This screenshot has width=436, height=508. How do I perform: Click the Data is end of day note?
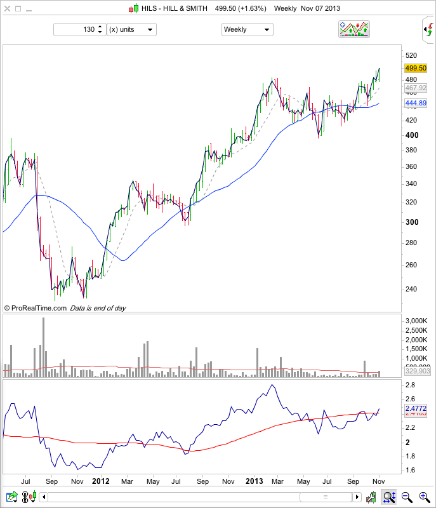click(98, 308)
